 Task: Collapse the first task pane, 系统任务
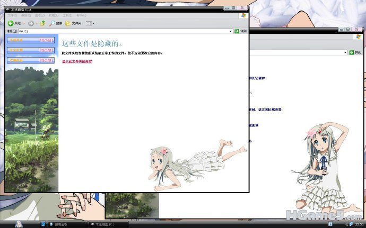pos(31,40)
